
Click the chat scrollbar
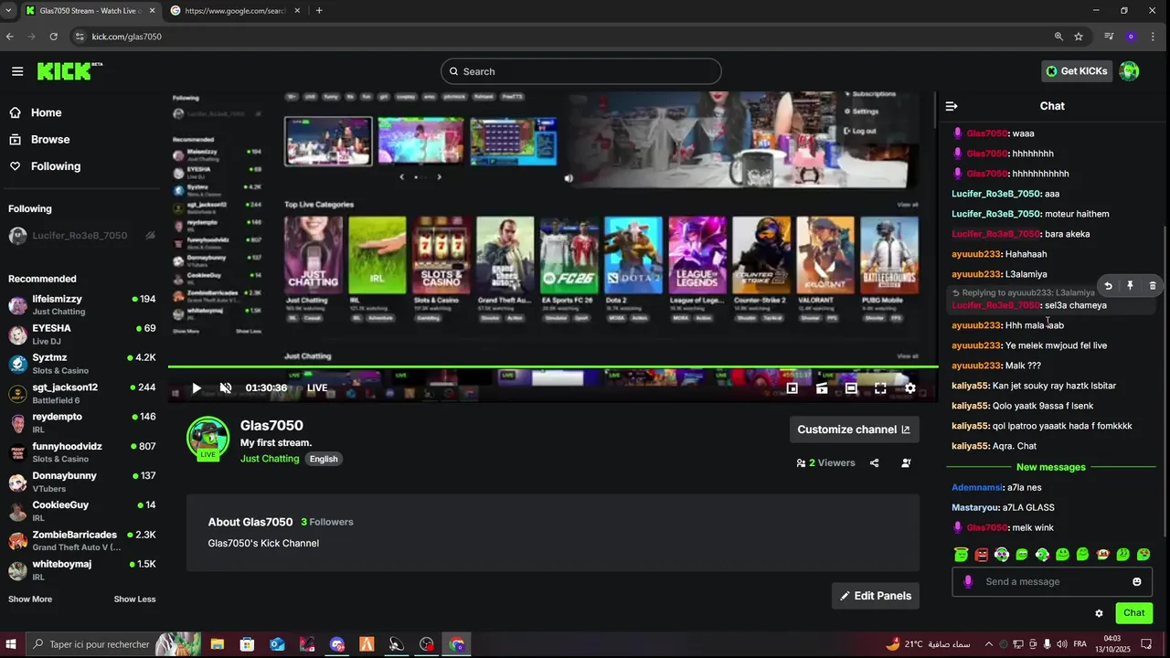point(1165,379)
